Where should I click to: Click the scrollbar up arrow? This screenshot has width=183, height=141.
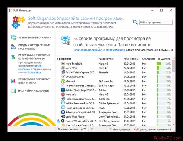(174, 58)
